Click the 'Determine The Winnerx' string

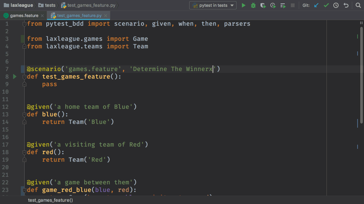point(173,69)
